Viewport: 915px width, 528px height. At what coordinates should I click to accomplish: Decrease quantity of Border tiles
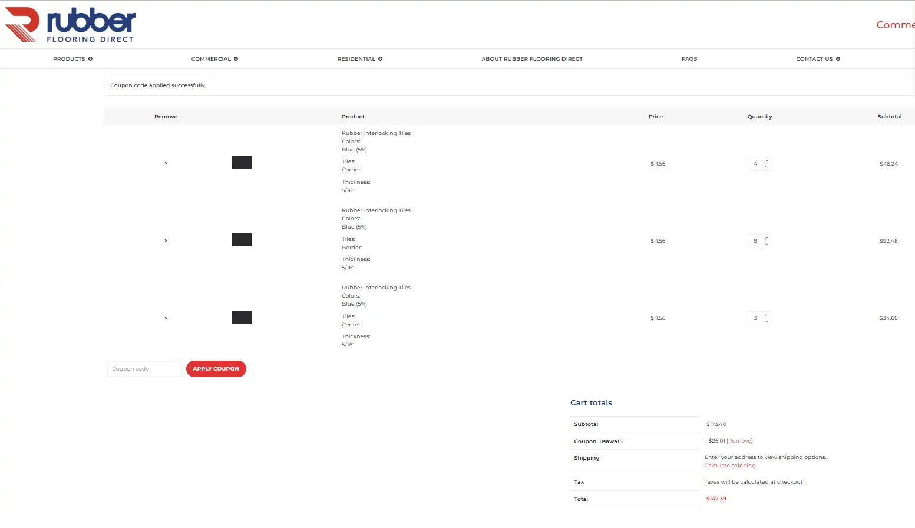click(767, 244)
